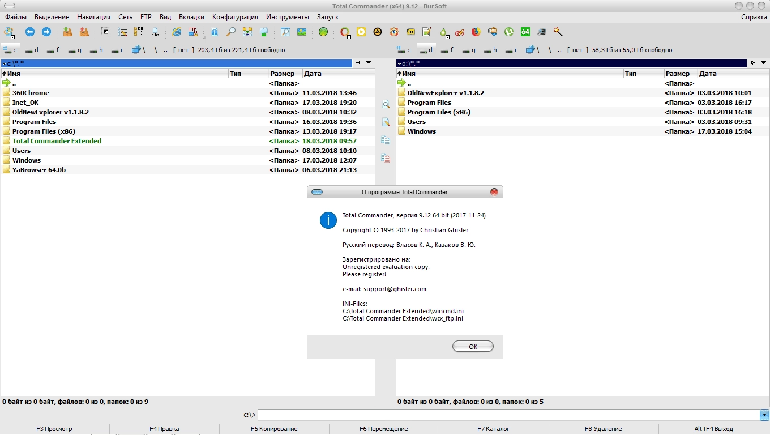
Task: Open the FTP connection toolbar icon
Action: [193, 32]
